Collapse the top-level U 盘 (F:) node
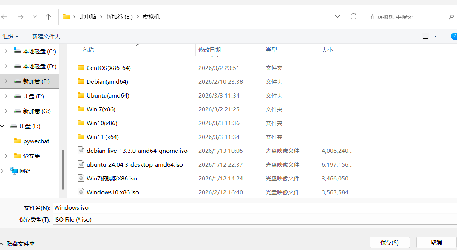This screenshot has width=457, height=250. click(3, 126)
